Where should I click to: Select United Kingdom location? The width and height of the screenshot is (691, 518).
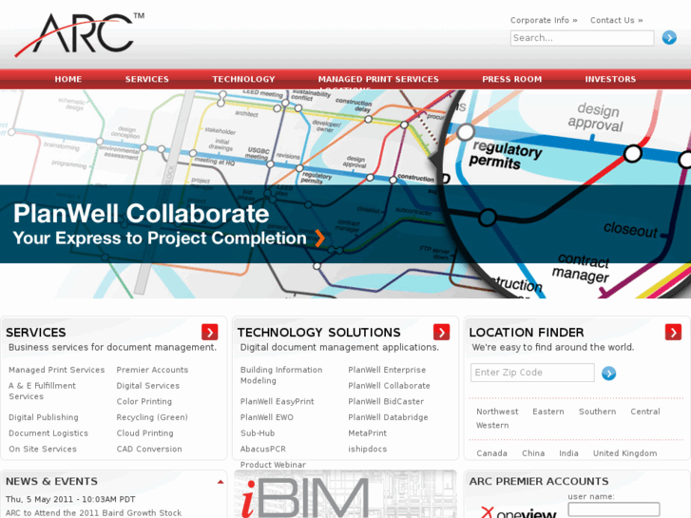coord(624,453)
